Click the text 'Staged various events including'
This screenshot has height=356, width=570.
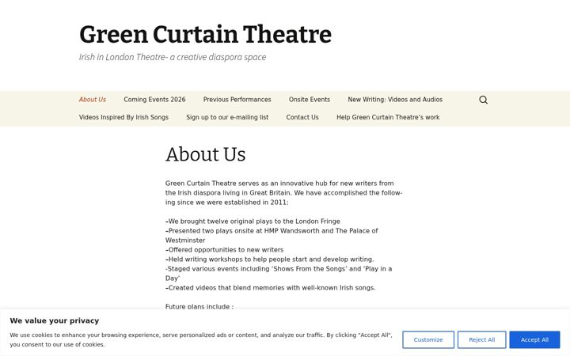[218, 269]
